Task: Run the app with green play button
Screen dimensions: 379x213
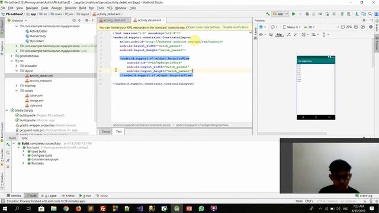Action: (294, 14)
